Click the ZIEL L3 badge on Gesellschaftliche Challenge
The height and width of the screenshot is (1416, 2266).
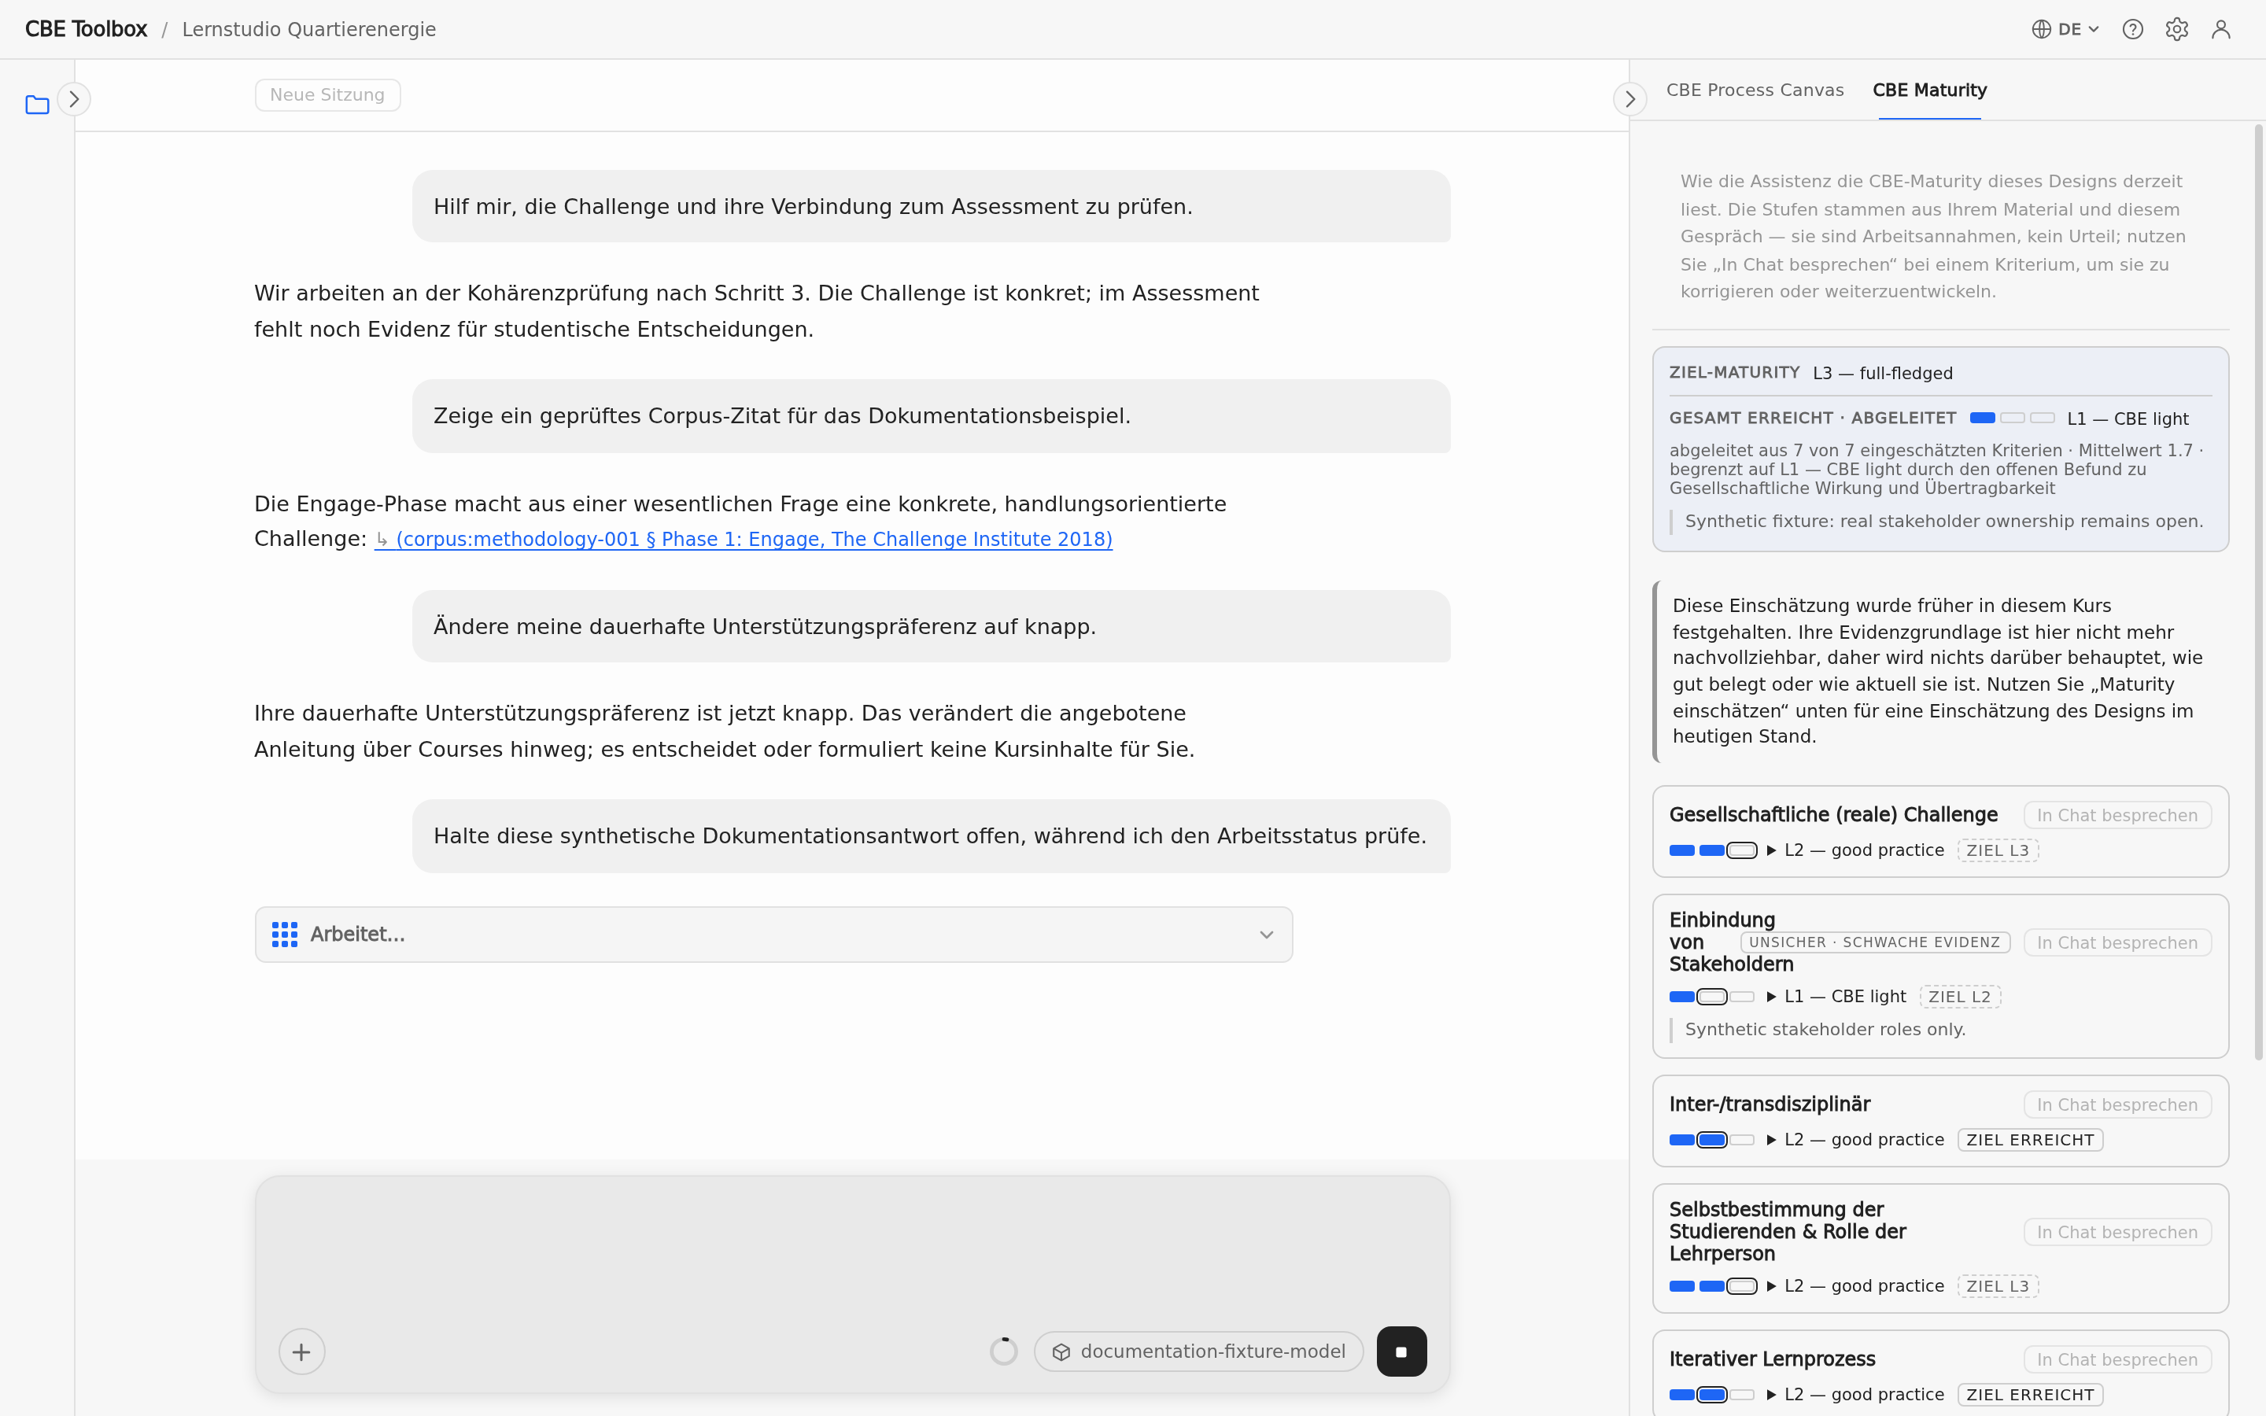tap(1997, 850)
